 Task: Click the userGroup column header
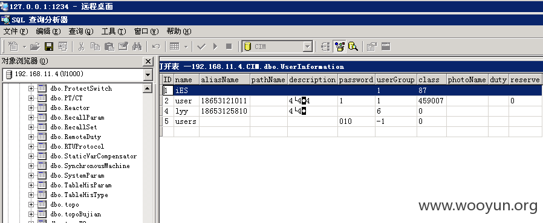396,80
